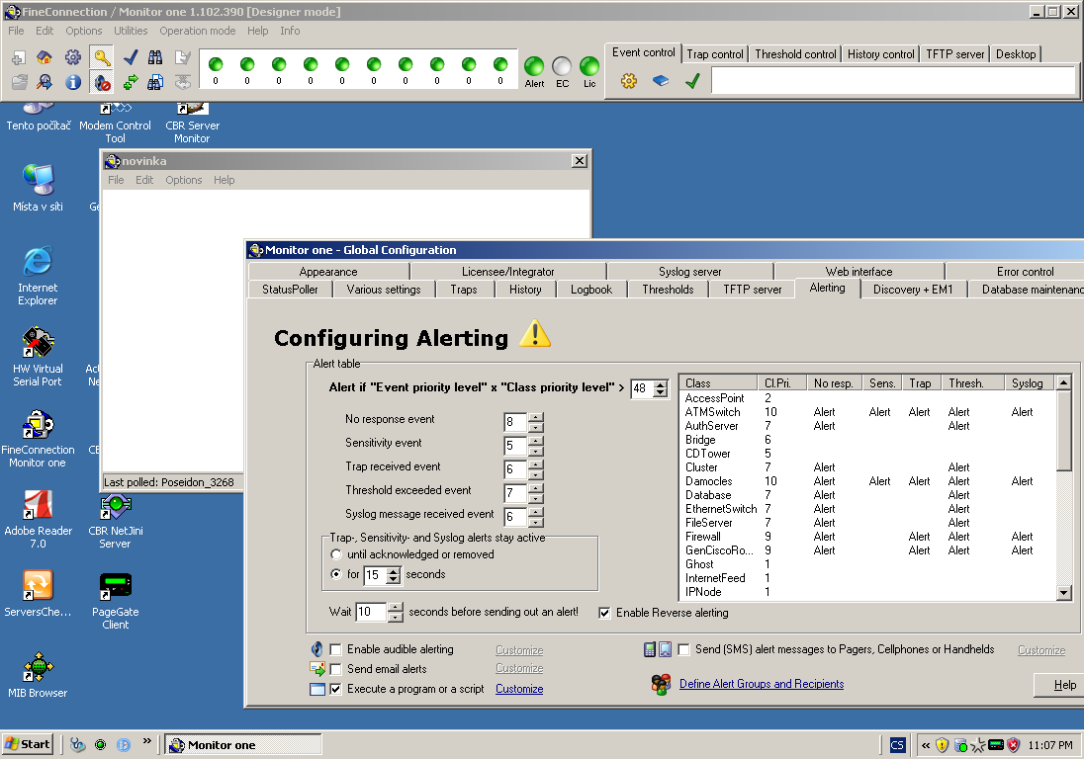The image size is (1084, 759).
Task: Click the green checkmark in Event control
Action: coord(692,81)
